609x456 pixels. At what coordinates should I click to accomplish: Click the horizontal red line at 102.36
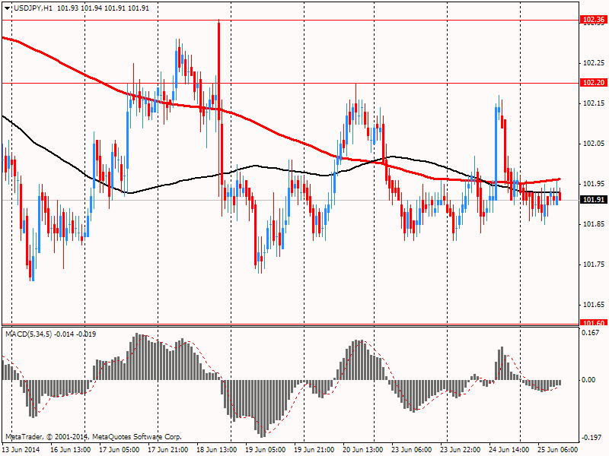pyautogui.click(x=291, y=20)
